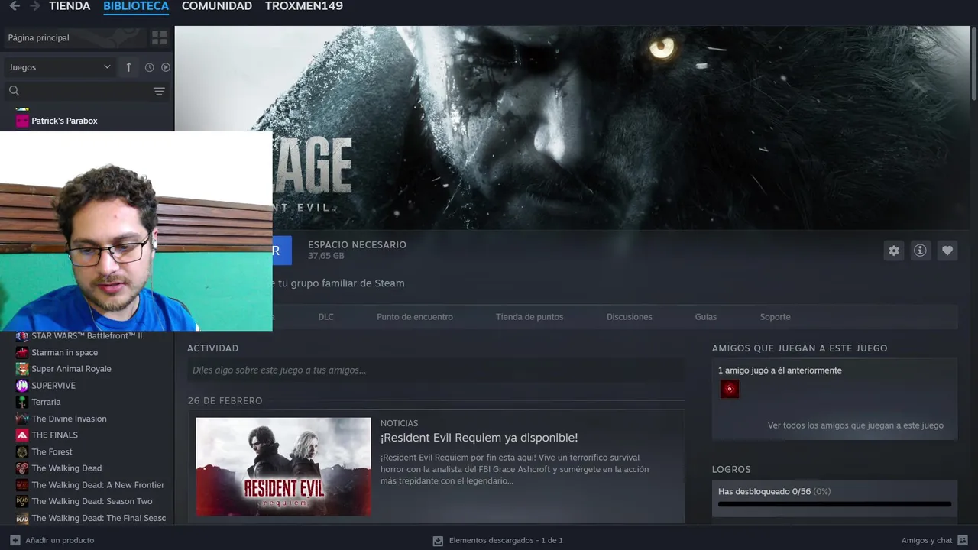Click Ver todos los amigos link

(856, 425)
